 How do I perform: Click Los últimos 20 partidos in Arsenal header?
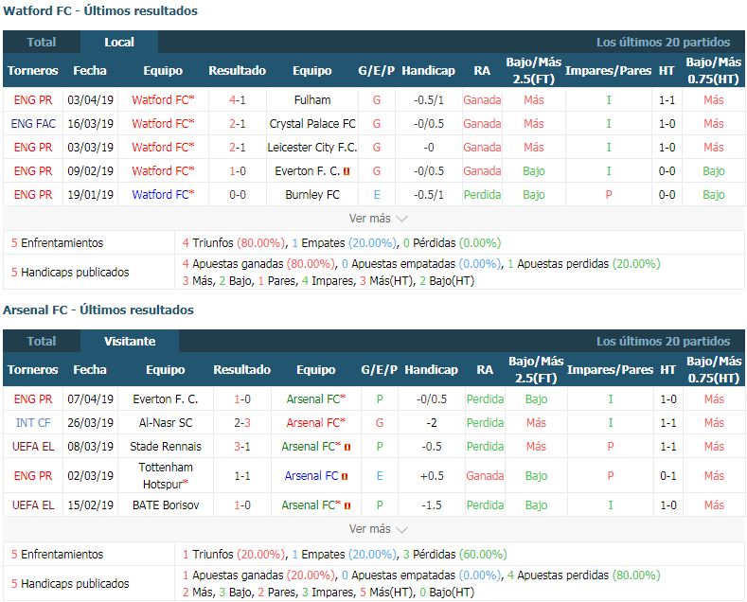point(663,342)
